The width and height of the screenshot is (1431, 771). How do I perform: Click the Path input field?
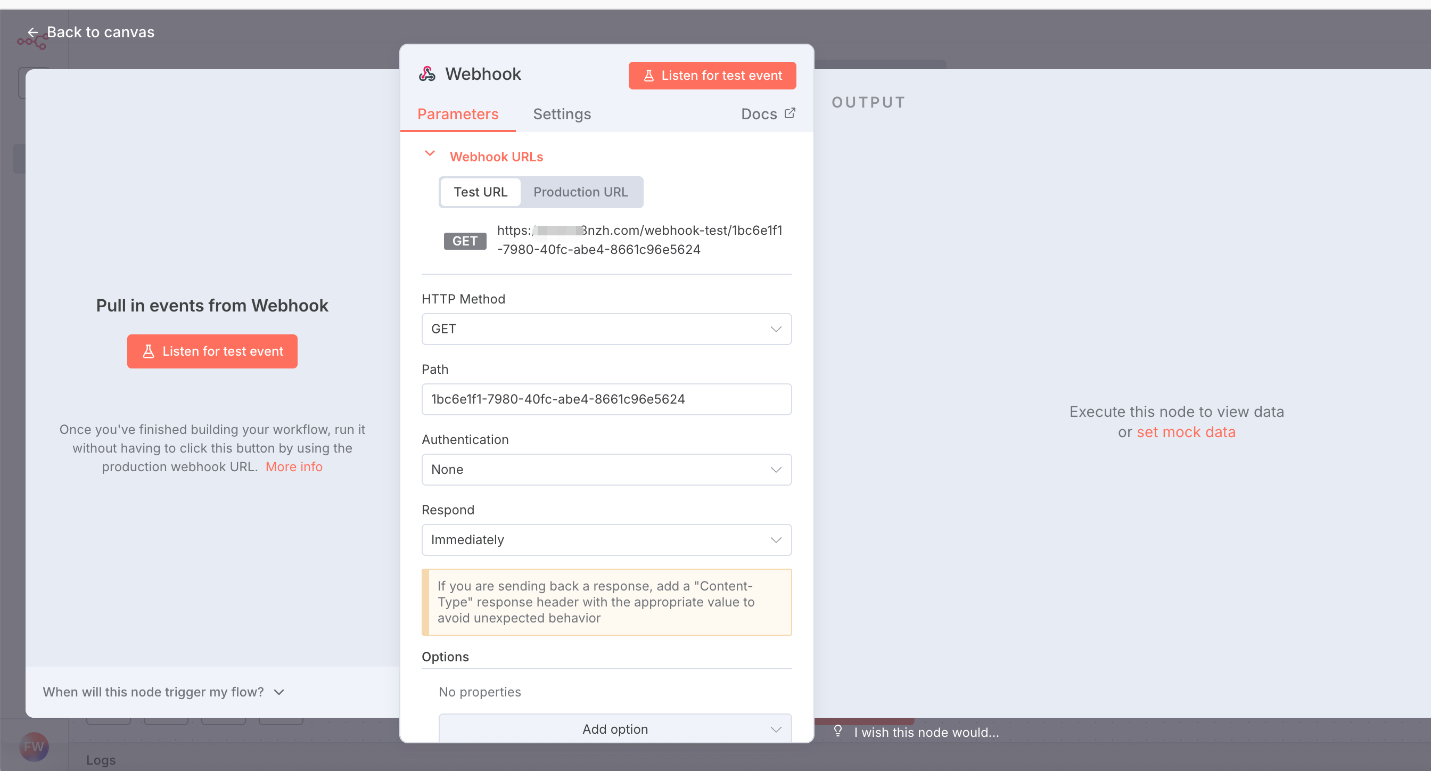coord(606,399)
